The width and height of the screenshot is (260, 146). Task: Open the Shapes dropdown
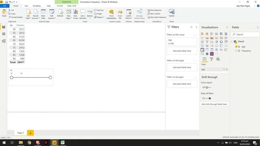[x=99, y=17]
